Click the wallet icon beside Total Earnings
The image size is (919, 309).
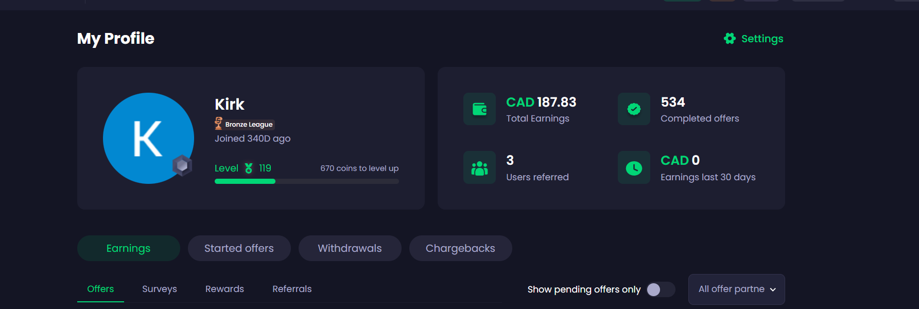(479, 109)
